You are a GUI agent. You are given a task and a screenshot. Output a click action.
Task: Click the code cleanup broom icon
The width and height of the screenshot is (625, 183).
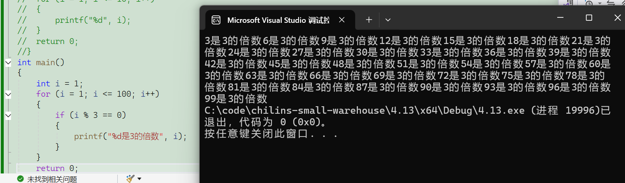point(131,179)
